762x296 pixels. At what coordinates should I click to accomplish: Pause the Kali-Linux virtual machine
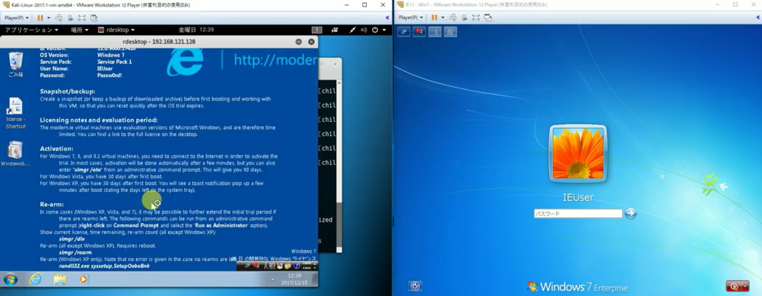pos(40,18)
